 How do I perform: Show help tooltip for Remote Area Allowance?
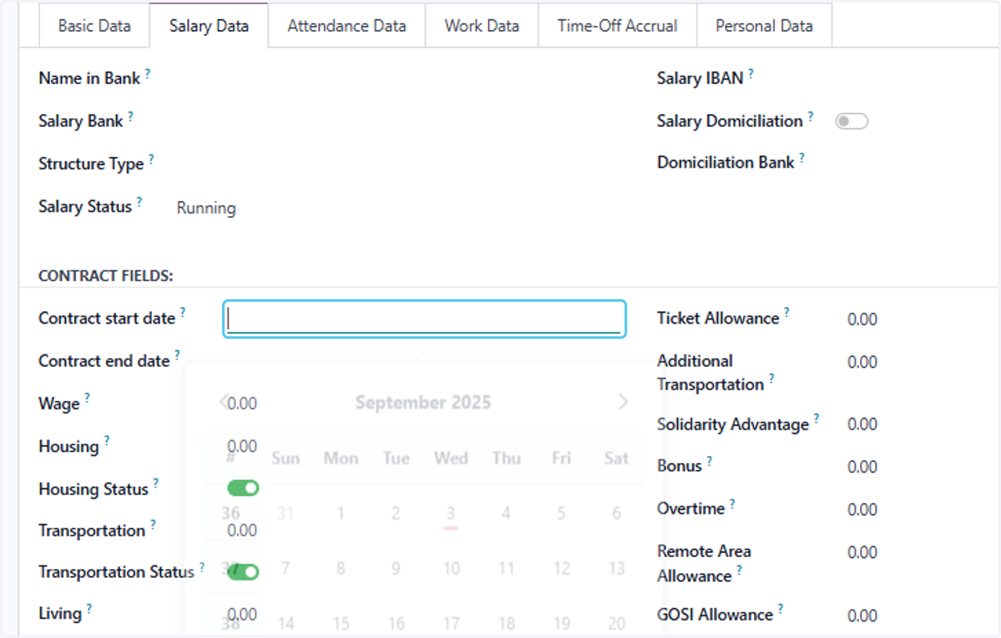[x=739, y=571]
